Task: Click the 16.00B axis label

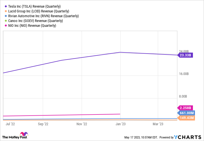Action: (x=184, y=74)
